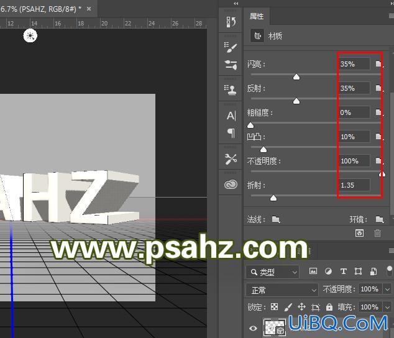Toggle lock transparent pixels checkerboard icon
394x338 pixels.
click(275, 306)
